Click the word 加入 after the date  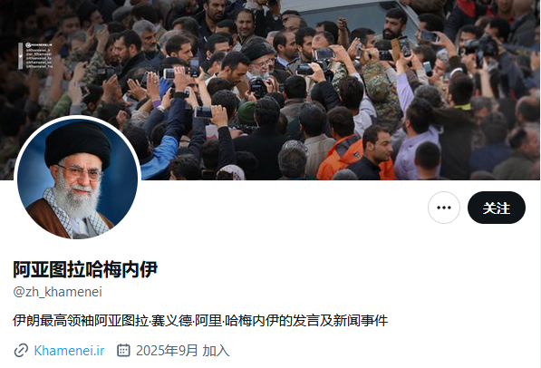point(216,351)
